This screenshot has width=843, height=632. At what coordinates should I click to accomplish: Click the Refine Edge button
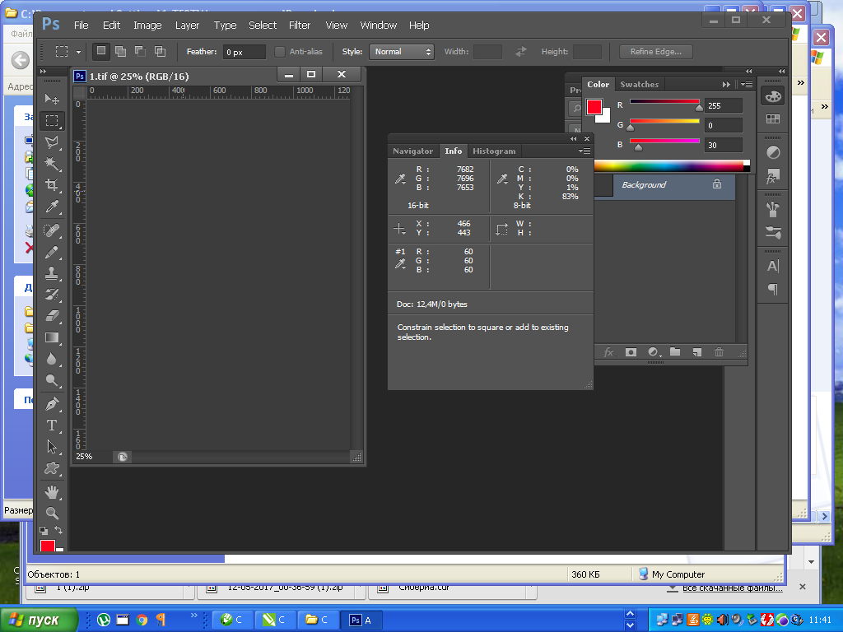point(656,52)
